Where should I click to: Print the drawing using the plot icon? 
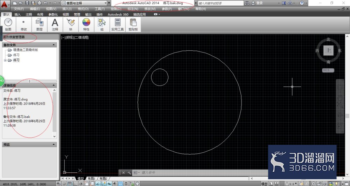tap(40, 3)
